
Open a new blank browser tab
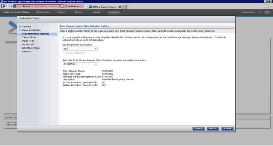click(124, 7)
